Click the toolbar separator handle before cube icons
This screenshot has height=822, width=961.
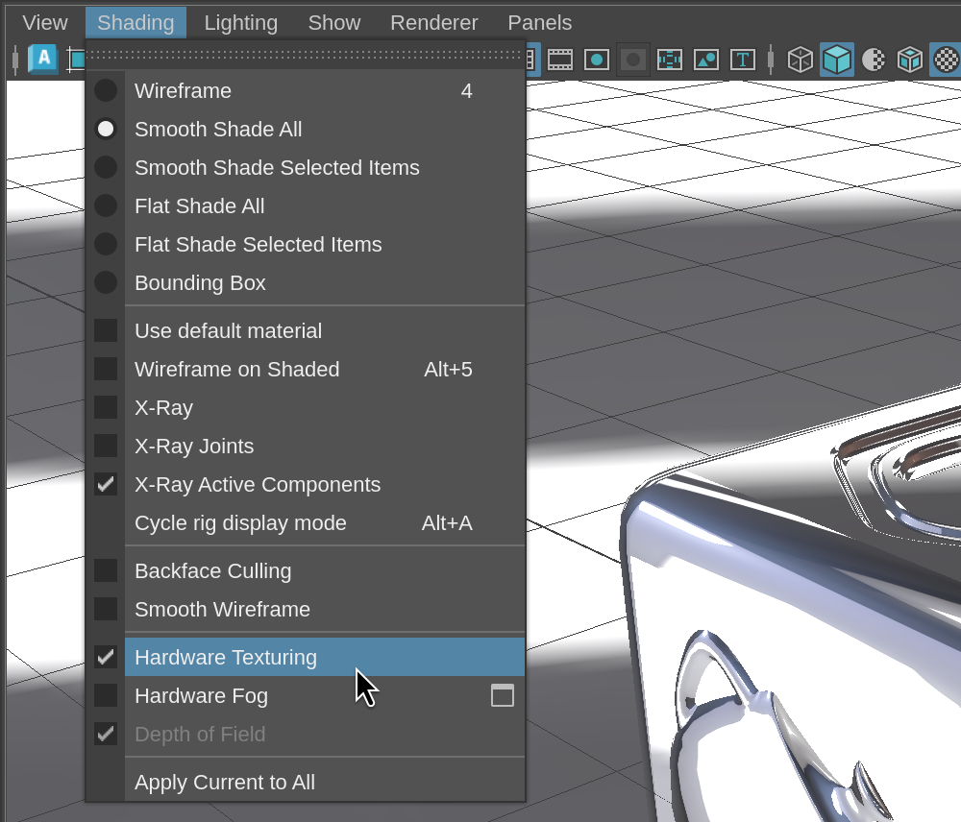pyautogui.click(x=771, y=60)
